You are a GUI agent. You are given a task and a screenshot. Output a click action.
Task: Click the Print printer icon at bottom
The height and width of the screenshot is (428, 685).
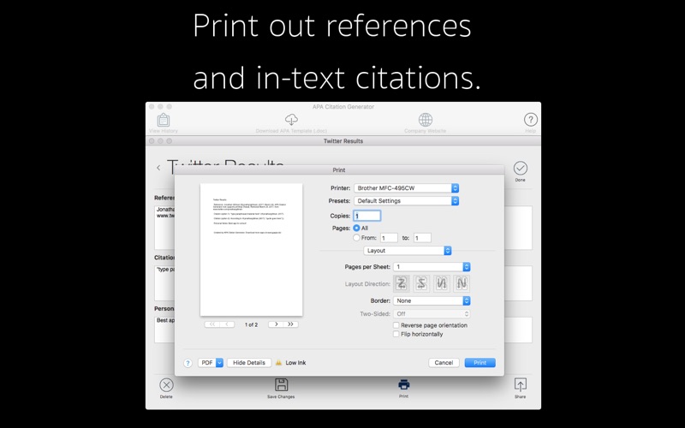pos(403,384)
